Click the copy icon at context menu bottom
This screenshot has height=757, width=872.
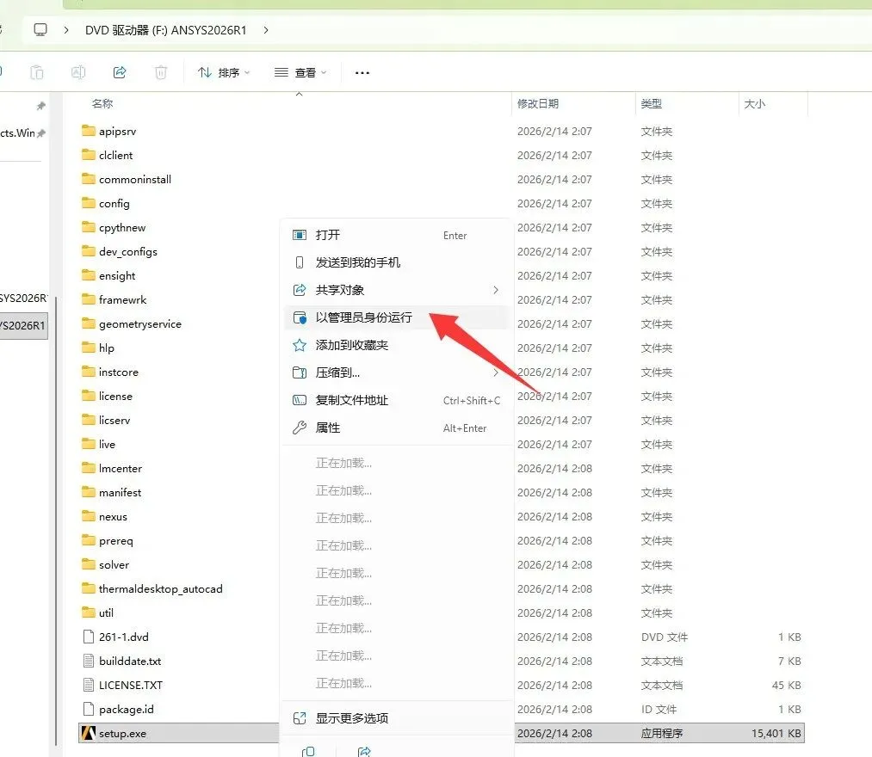click(x=307, y=752)
